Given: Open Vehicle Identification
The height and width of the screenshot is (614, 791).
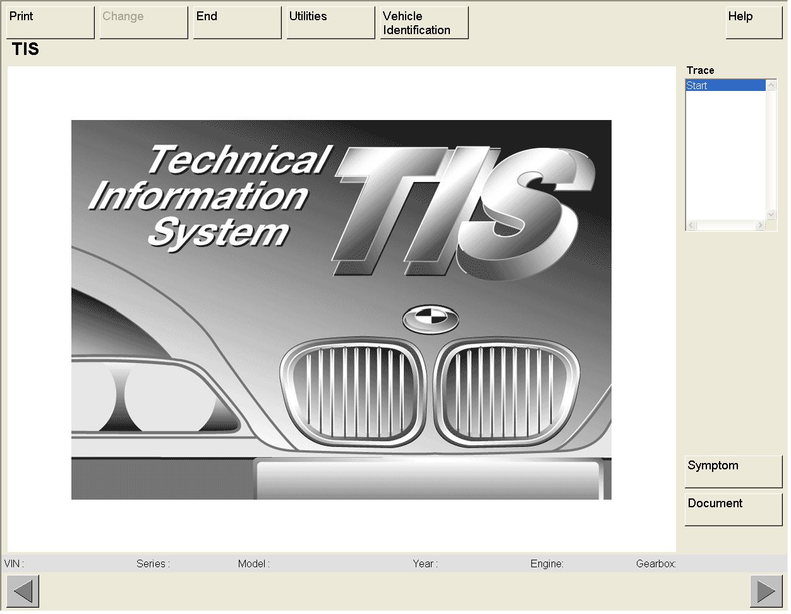Looking at the screenshot, I should click(425, 23).
